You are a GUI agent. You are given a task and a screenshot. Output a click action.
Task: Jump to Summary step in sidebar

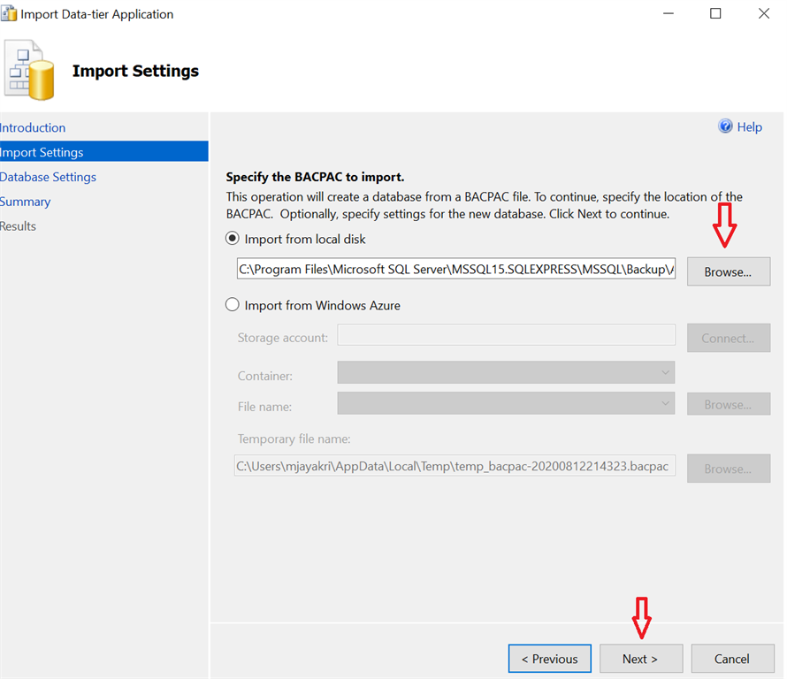[x=26, y=202]
